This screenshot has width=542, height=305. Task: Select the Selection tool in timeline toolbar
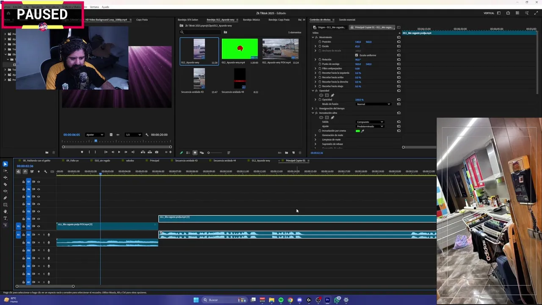pos(5,164)
